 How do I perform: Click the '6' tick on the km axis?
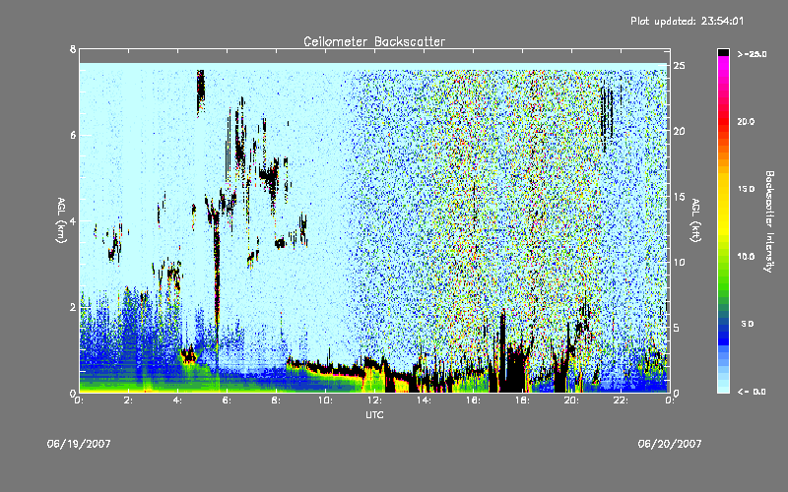coord(73,135)
